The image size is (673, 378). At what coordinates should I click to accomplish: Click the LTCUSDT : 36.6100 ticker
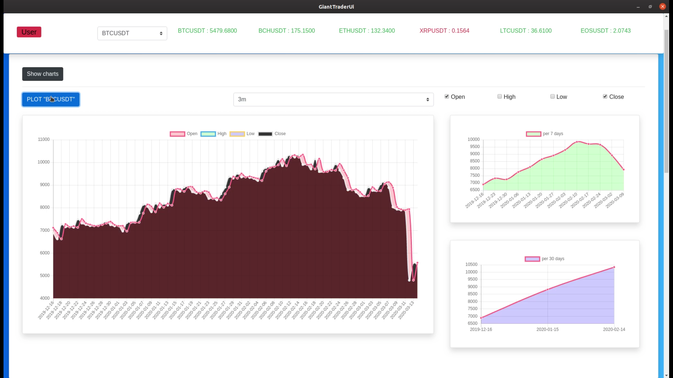[x=526, y=31]
